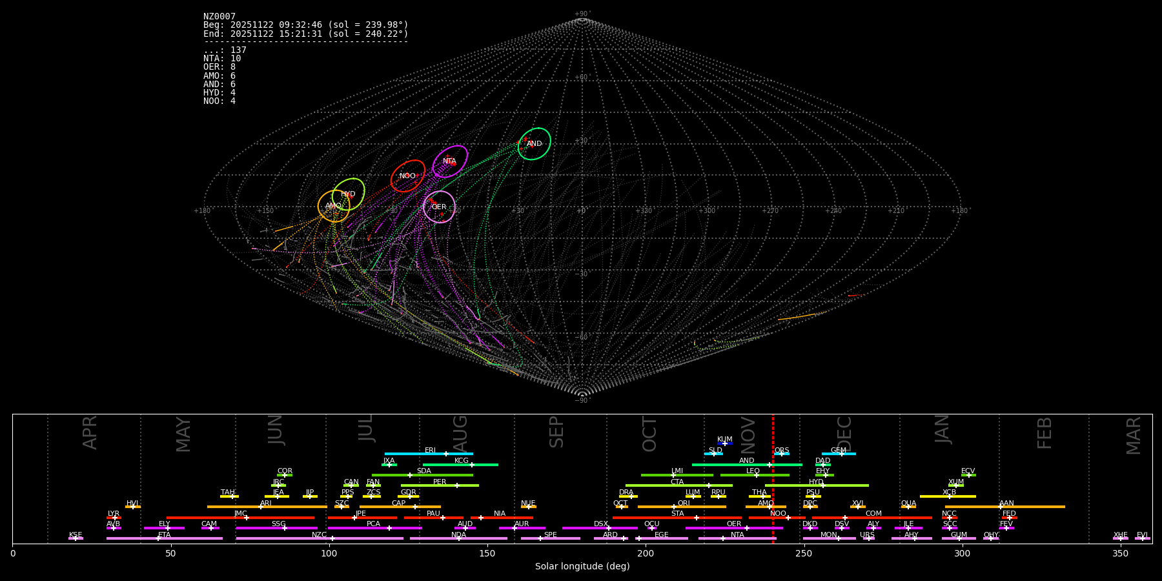Select the 'OER: 8' count line
The width and height of the screenshot is (1162, 581).
219,67
